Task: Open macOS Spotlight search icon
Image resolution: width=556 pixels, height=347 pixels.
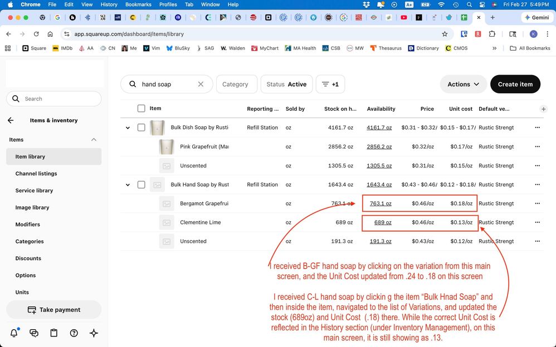Action: 469,4
